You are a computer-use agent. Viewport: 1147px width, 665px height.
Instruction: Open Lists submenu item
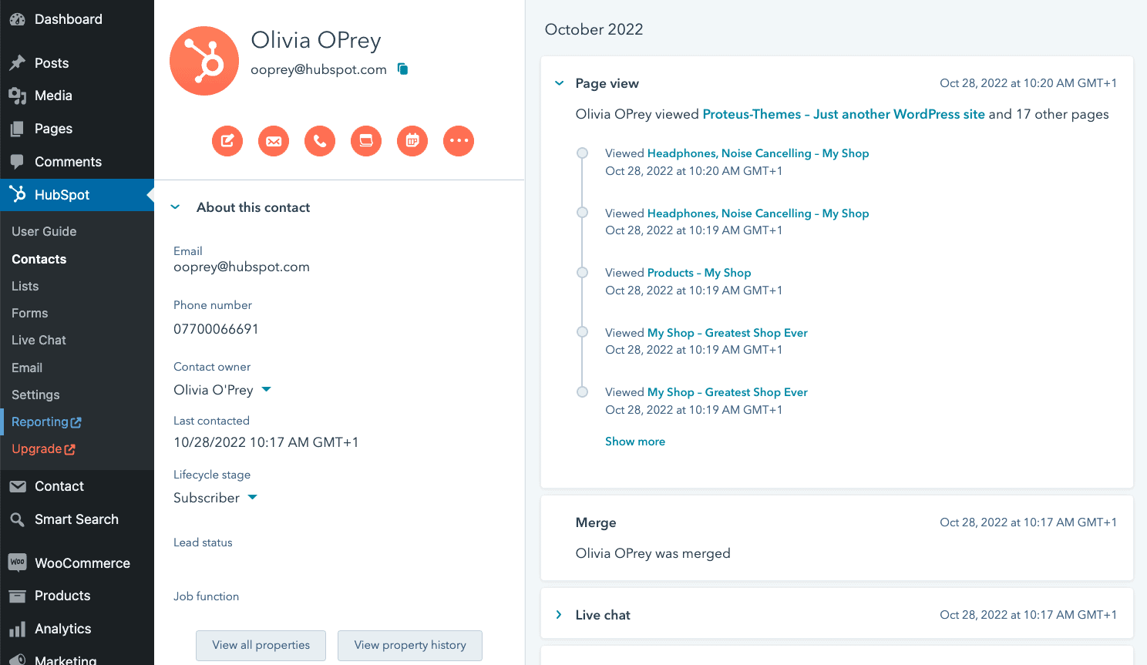(25, 286)
